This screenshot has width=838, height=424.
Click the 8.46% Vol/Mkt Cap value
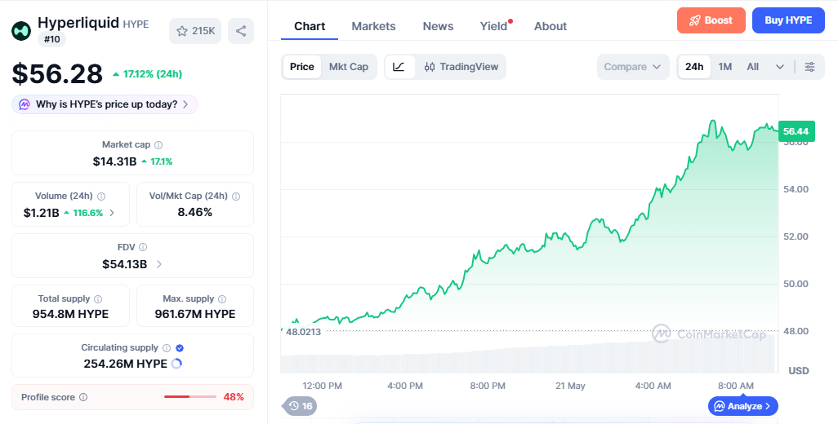(x=195, y=212)
